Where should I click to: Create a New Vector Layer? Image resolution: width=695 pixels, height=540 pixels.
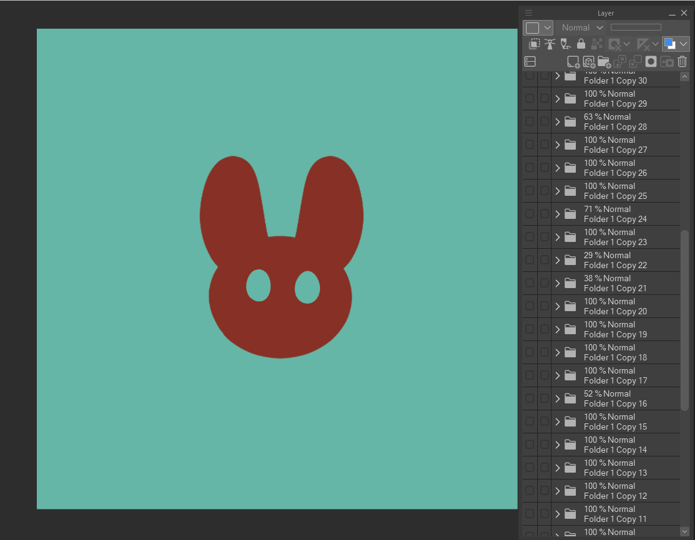(589, 62)
